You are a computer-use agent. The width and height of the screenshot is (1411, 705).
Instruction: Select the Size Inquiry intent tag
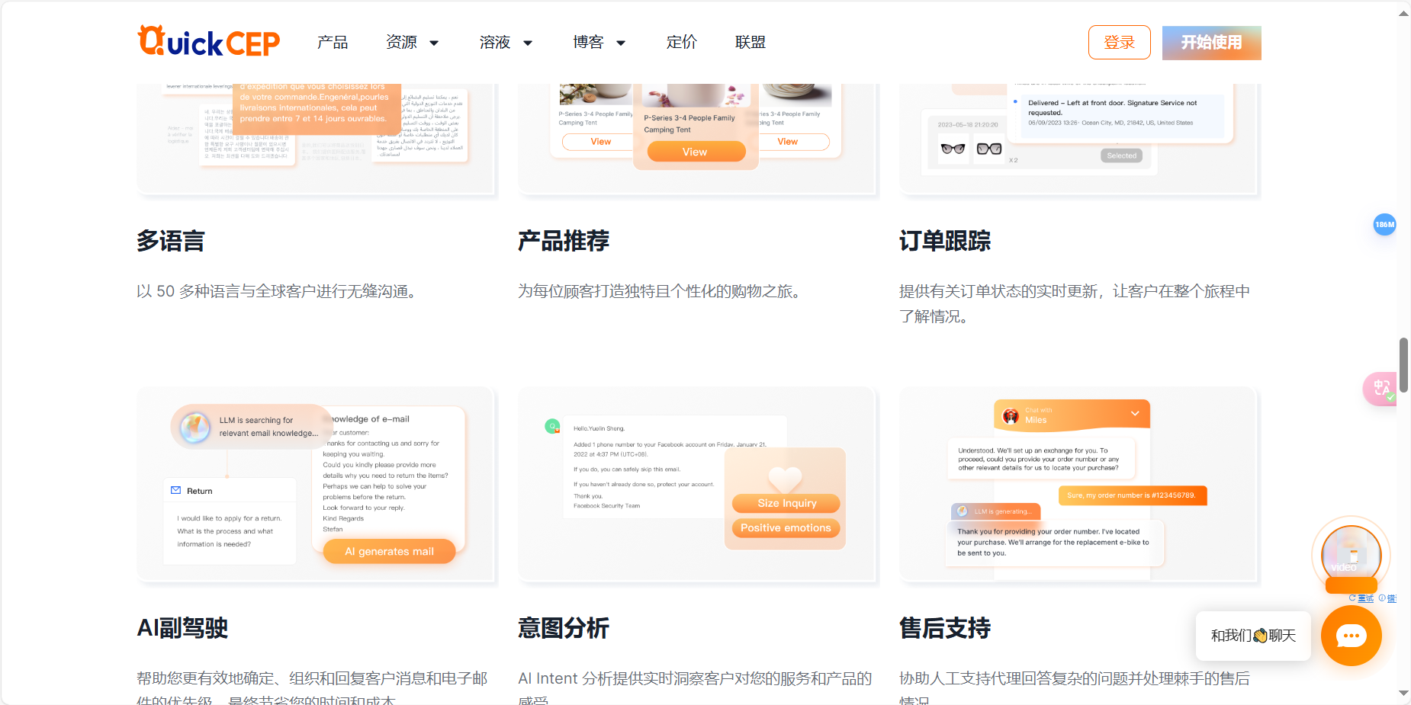point(785,503)
